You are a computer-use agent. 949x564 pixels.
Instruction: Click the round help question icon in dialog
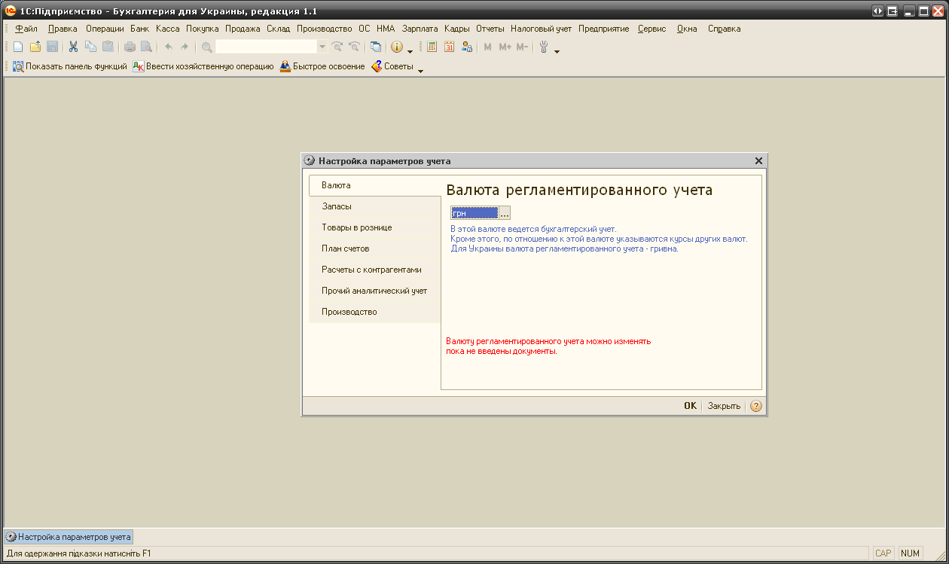click(x=756, y=406)
